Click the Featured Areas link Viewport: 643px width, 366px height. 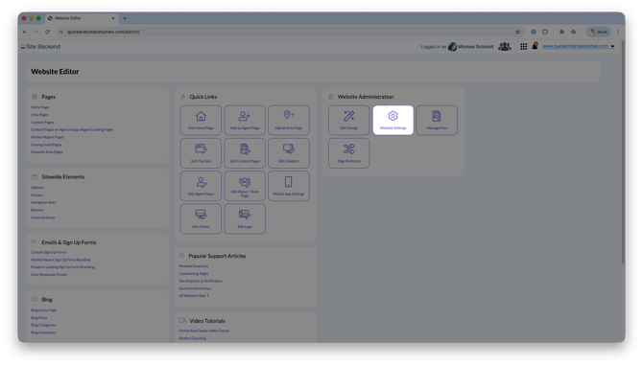(x=42, y=217)
